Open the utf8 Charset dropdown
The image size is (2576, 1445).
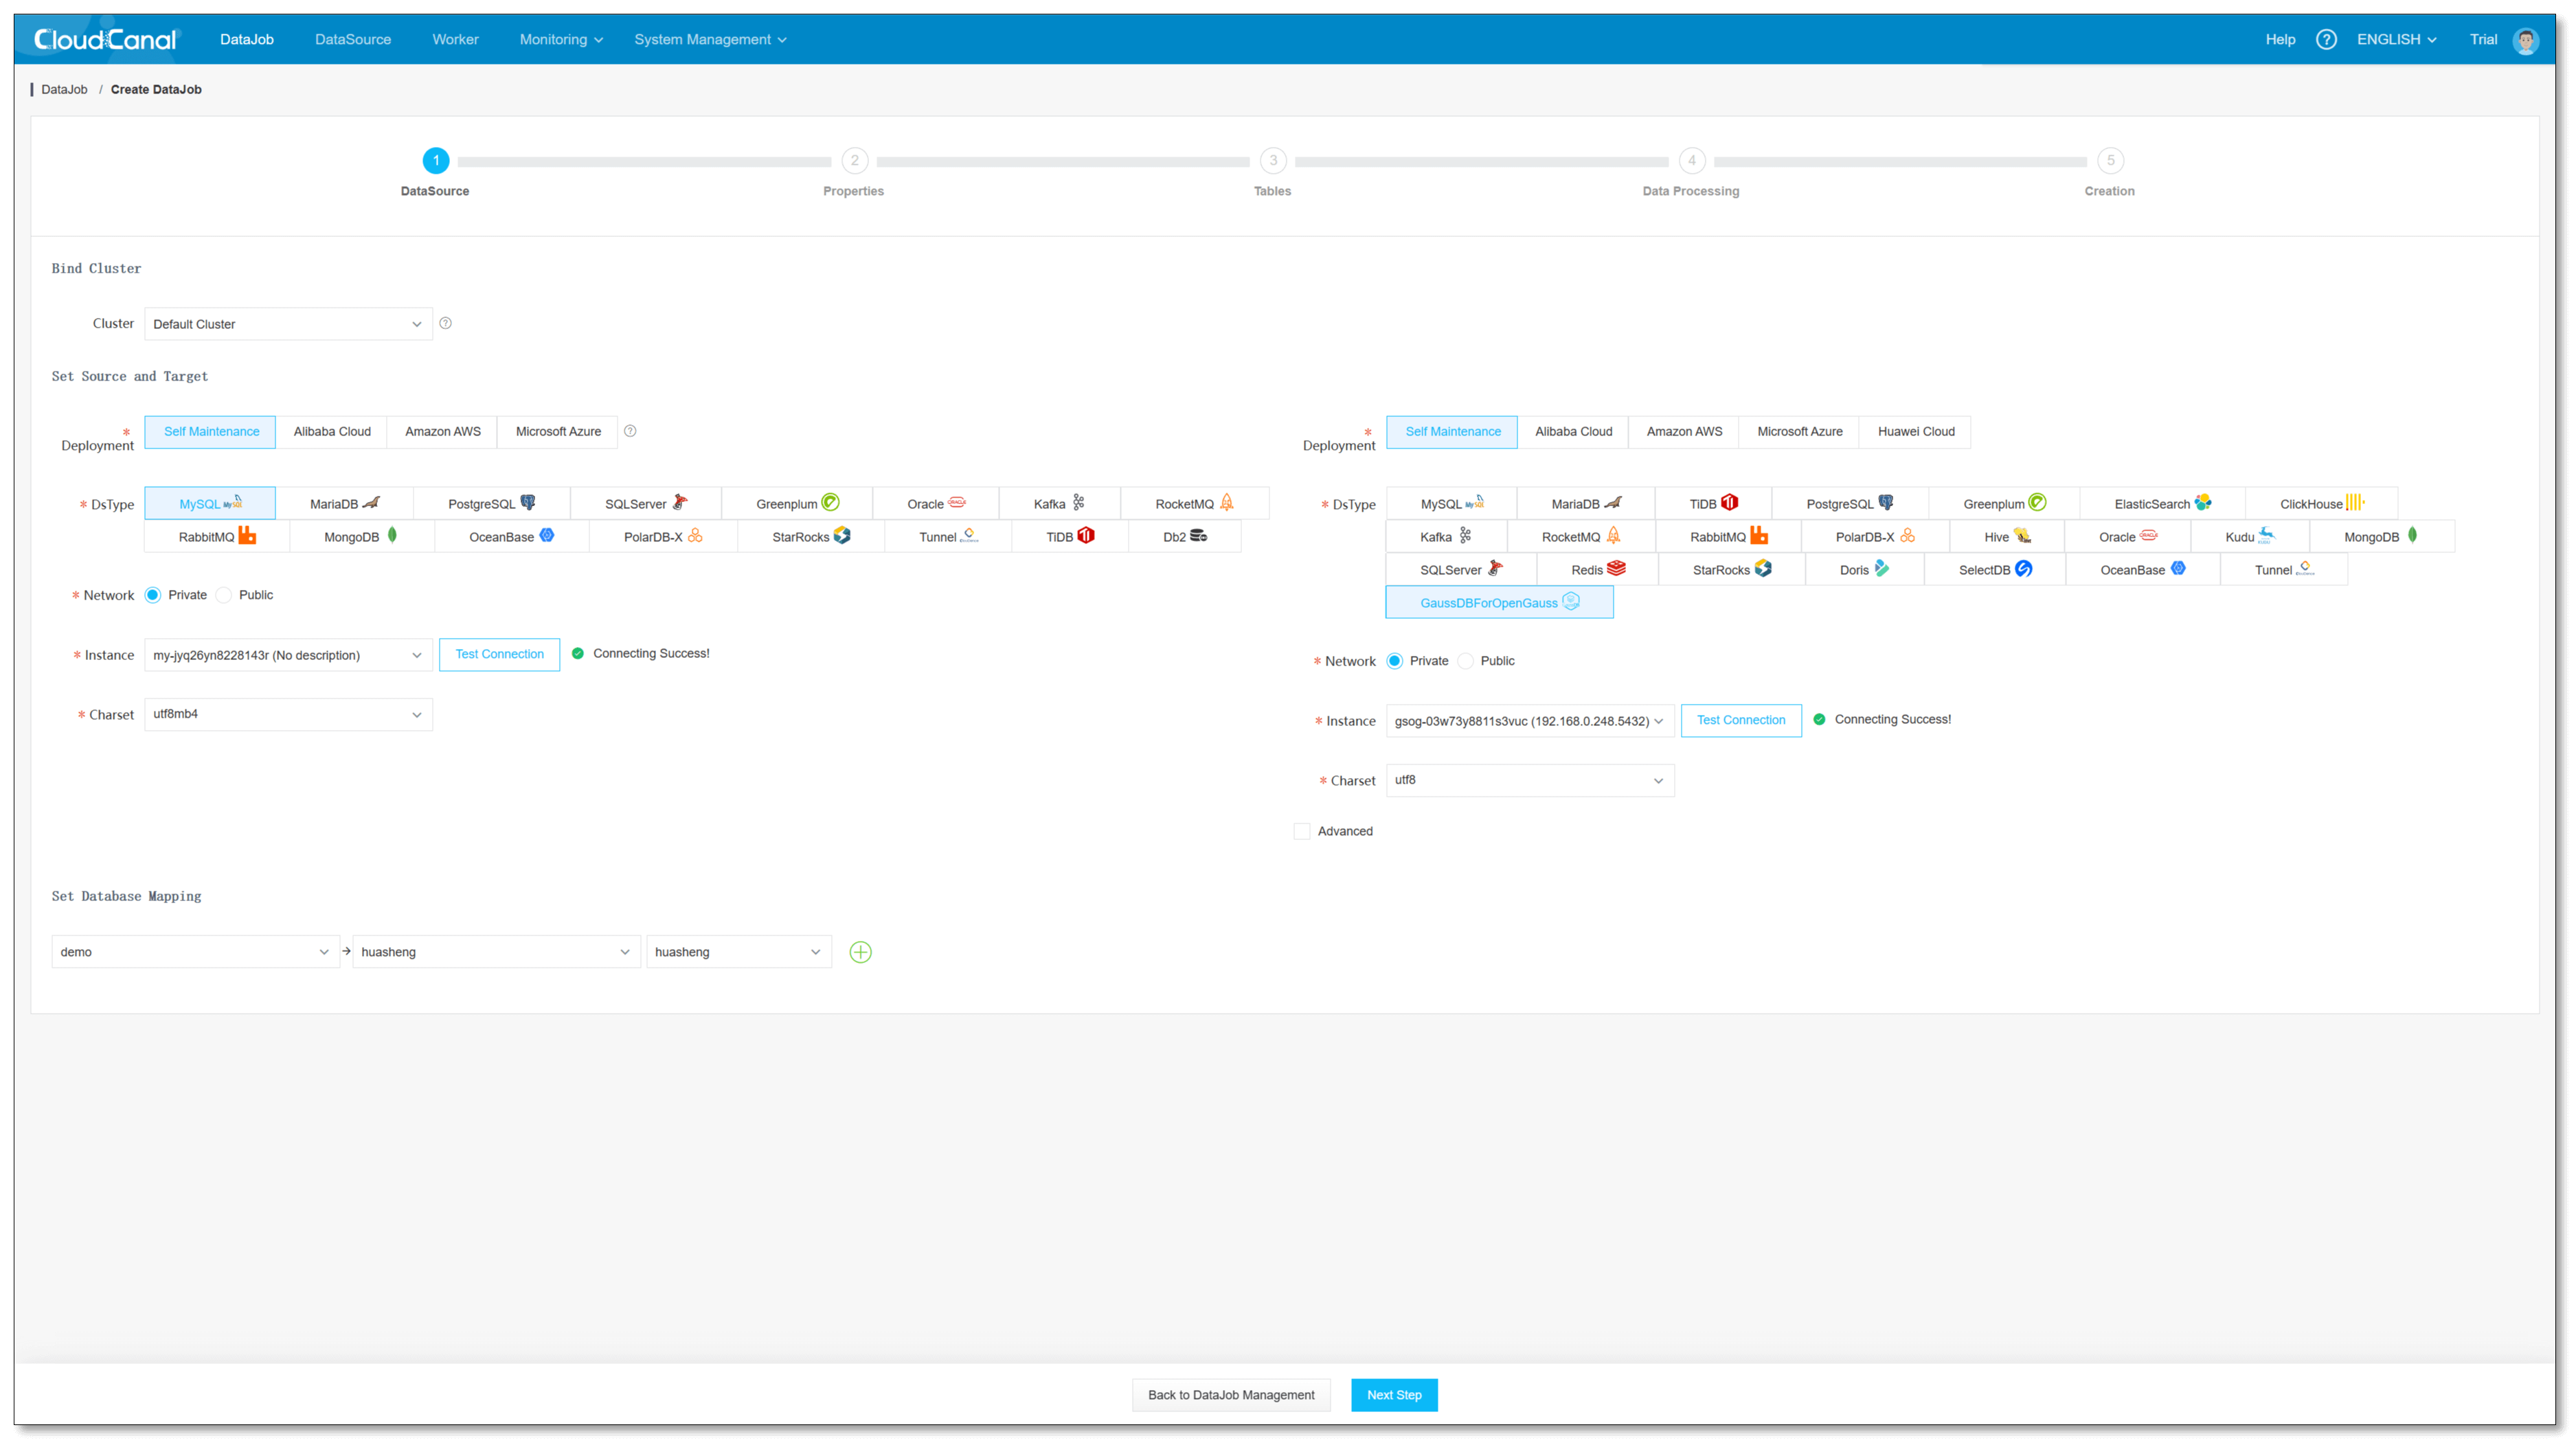tap(1530, 780)
